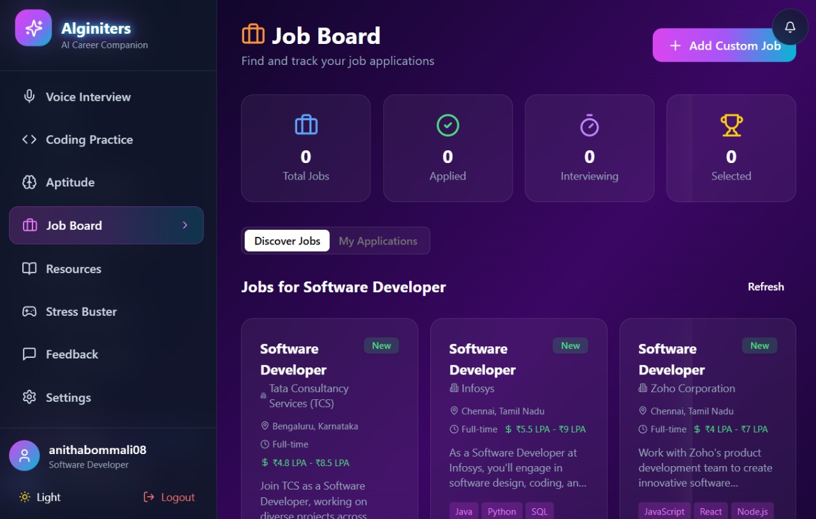Click the Refresh jobs link

tap(766, 287)
